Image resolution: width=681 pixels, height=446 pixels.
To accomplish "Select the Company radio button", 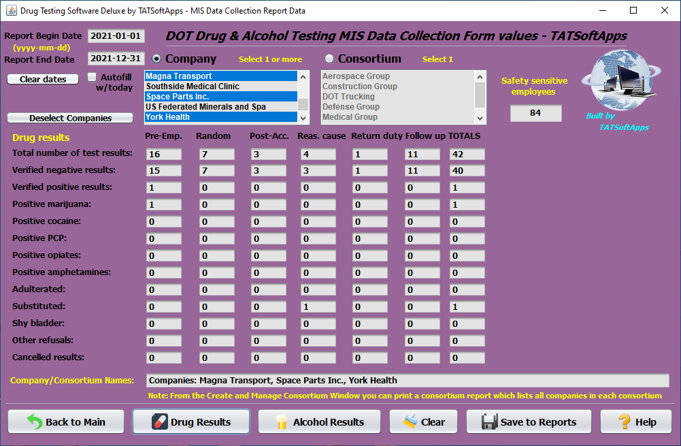I will click(x=156, y=59).
